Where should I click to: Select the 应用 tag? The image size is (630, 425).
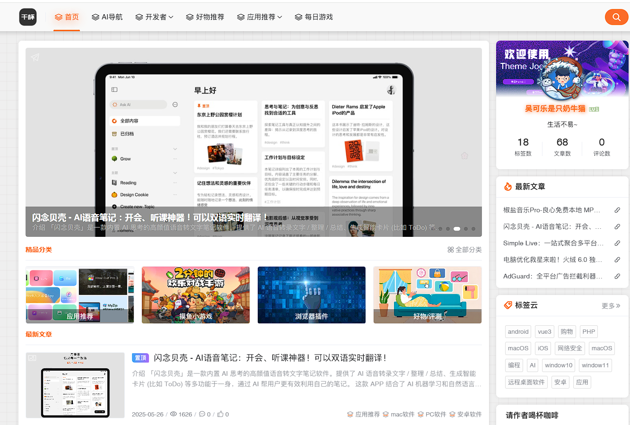point(582,382)
